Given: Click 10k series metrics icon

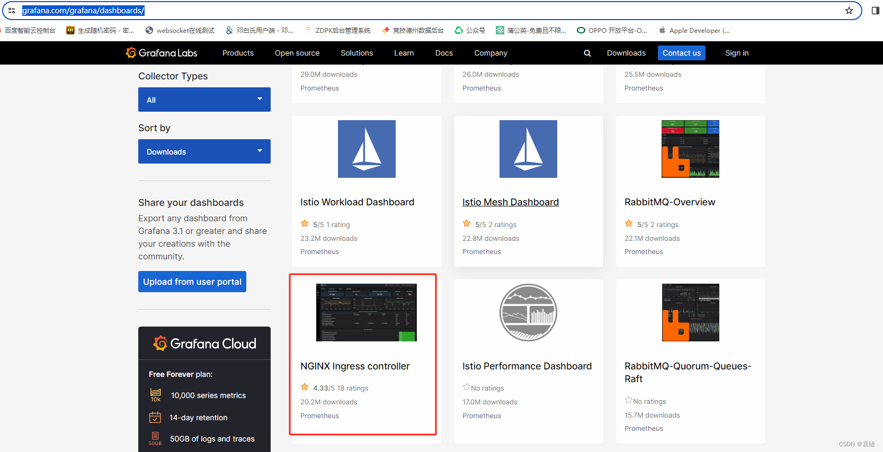Looking at the screenshot, I should click(156, 395).
